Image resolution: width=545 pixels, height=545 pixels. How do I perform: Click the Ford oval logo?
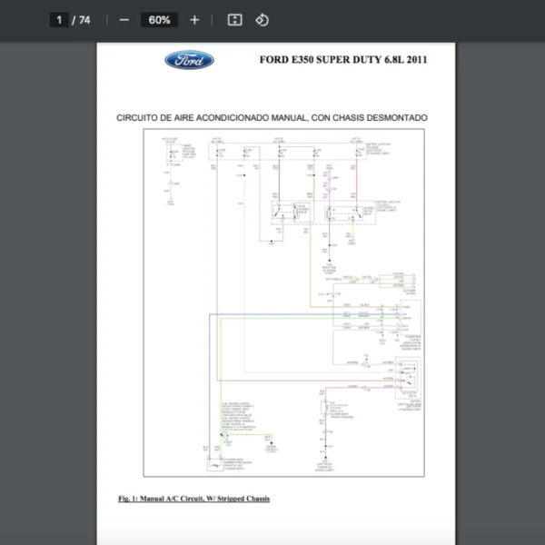189,61
